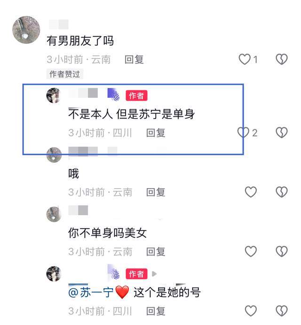Open the author's avatar in the first reply
Viewport: 301px width, 325px height.
tap(54, 95)
